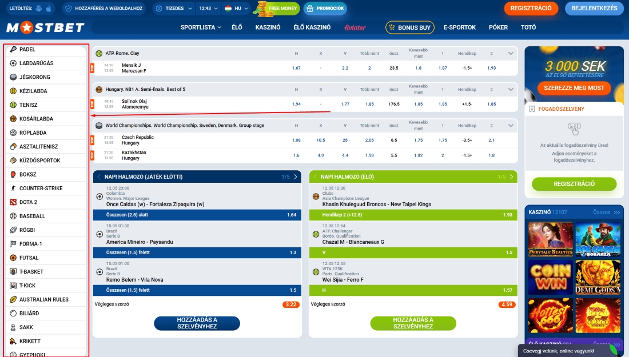This screenshot has height=357, width=629.
Task: Select the Futsal icon
Action: (x=13, y=258)
